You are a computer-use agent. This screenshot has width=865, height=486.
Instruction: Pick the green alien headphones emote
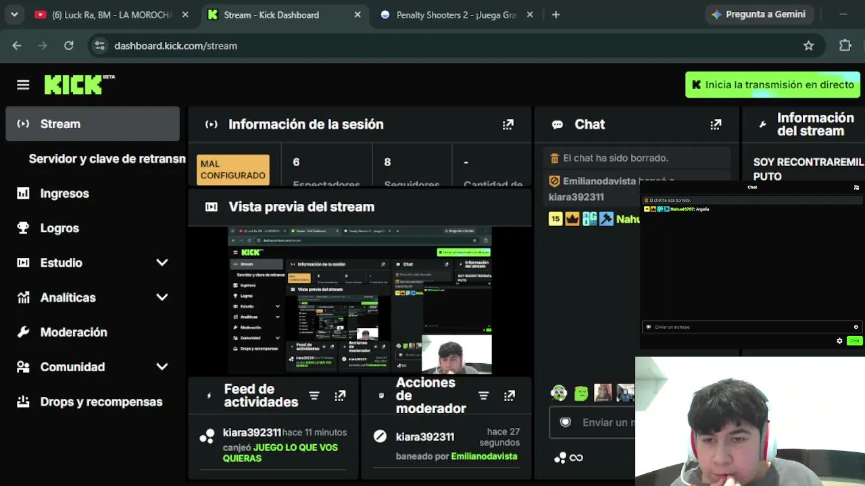click(558, 393)
